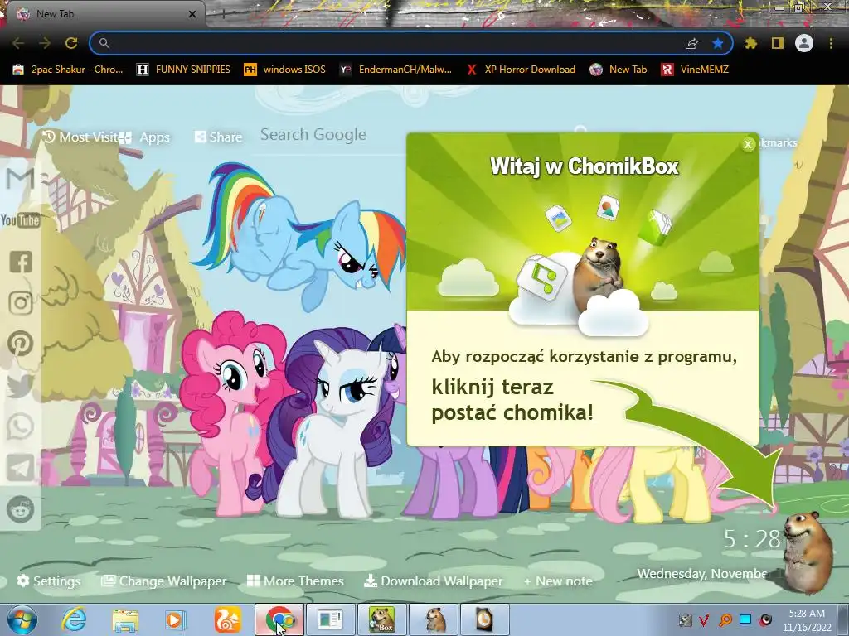Open the FUNNY SNIPPIES bookmark
This screenshot has width=849, height=636.
coord(183,70)
